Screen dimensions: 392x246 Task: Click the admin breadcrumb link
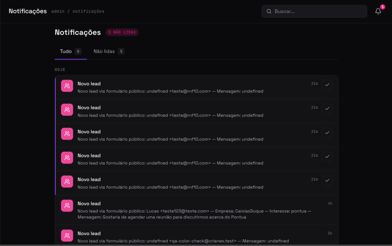tap(58, 11)
